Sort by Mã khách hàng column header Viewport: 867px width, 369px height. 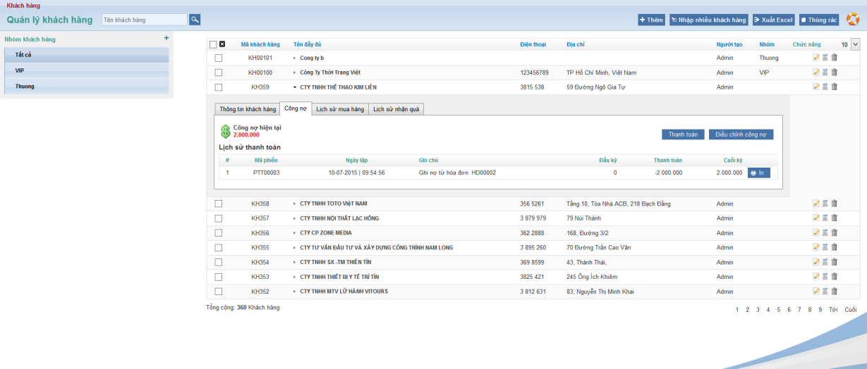[x=260, y=44]
